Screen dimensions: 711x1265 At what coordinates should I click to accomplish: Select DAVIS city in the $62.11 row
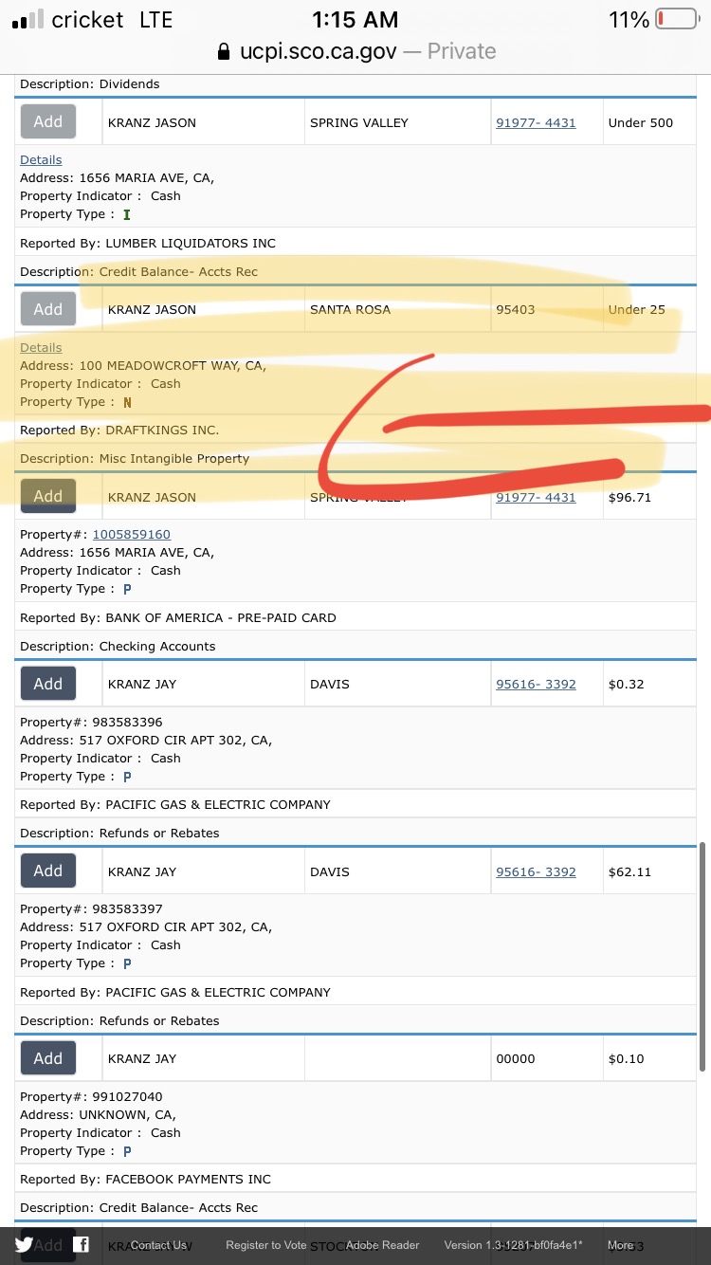[330, 871]
